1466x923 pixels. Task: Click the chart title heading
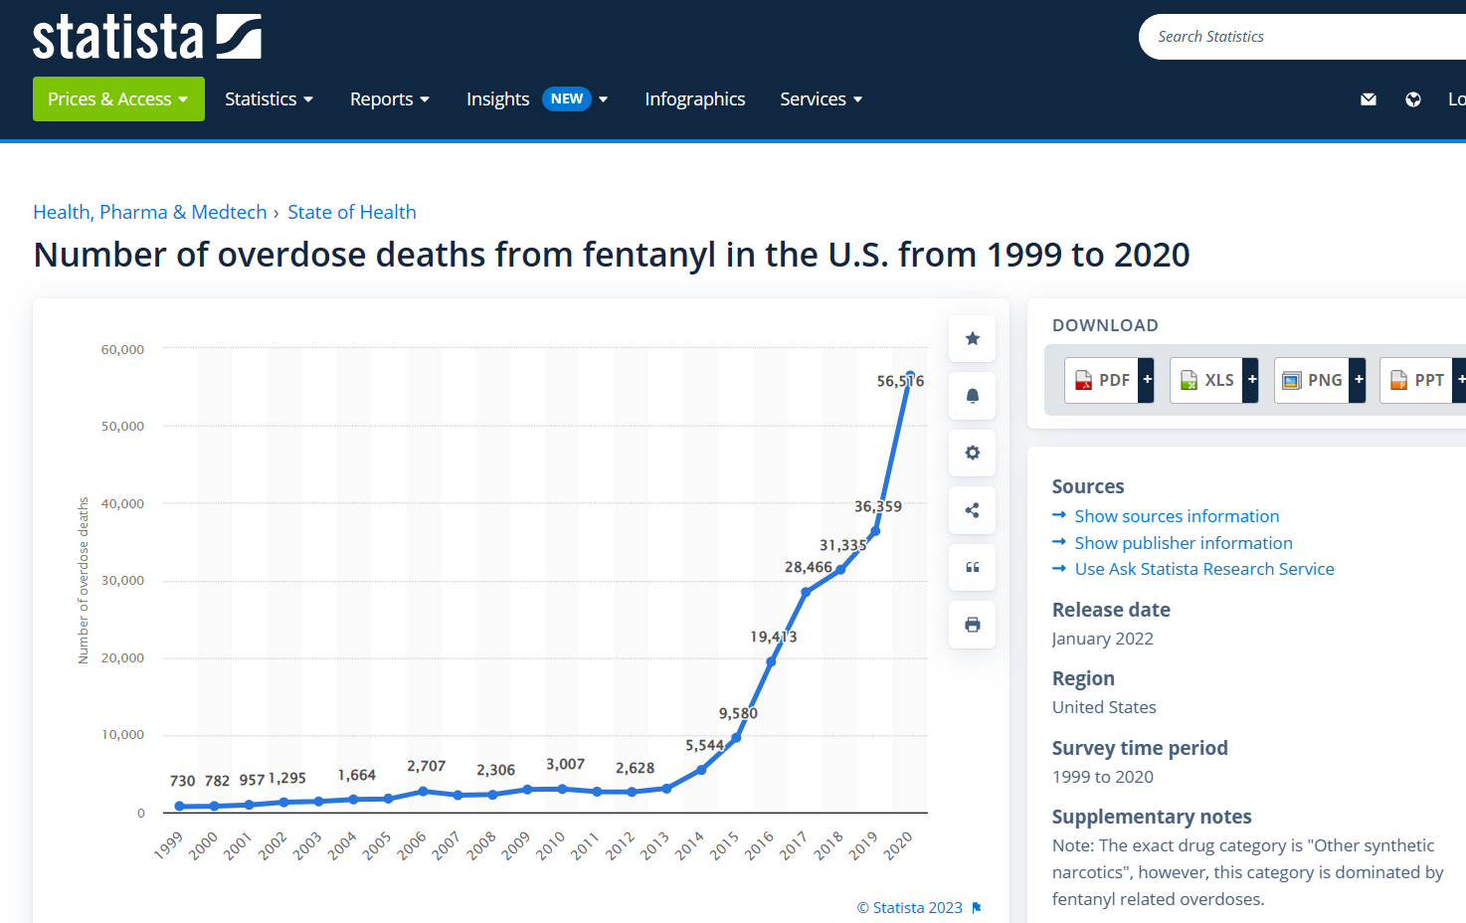612,255
